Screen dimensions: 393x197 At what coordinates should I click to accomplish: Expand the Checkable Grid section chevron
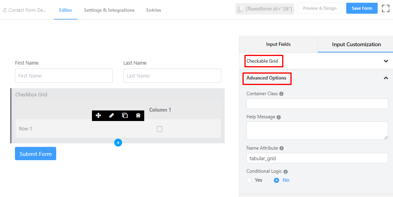coord(386,61)
